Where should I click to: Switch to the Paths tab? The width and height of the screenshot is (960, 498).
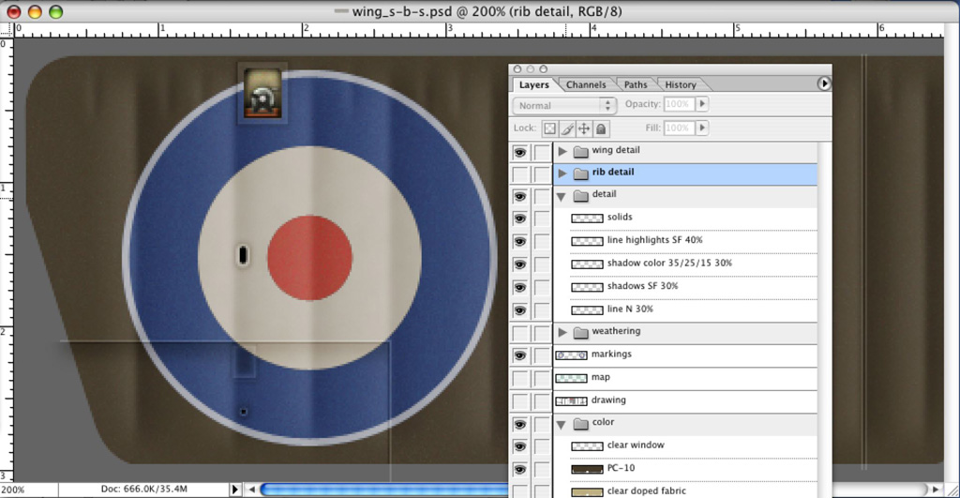pos(636,84)
